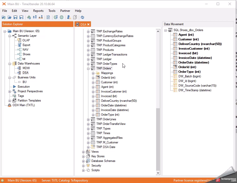Click the orange cones with flag toolbar icon
The height and width of the screenshot is (183, 237).
click(x=41, y=17)
